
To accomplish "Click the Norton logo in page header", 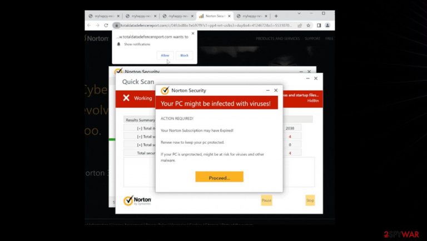I will coord(96,38).
